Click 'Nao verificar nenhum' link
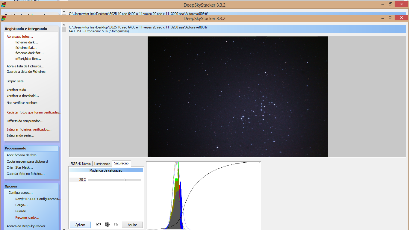Image resolution: width=409 pixels, height=230 pixels. pos(22,103)
